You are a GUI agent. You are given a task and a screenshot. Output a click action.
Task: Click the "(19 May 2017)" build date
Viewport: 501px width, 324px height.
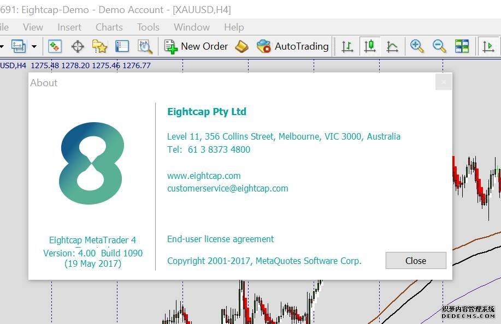point(93,264)
